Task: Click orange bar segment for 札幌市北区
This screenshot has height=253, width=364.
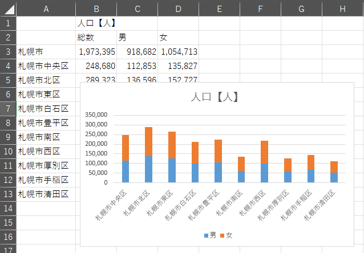Action: (148, 141)
